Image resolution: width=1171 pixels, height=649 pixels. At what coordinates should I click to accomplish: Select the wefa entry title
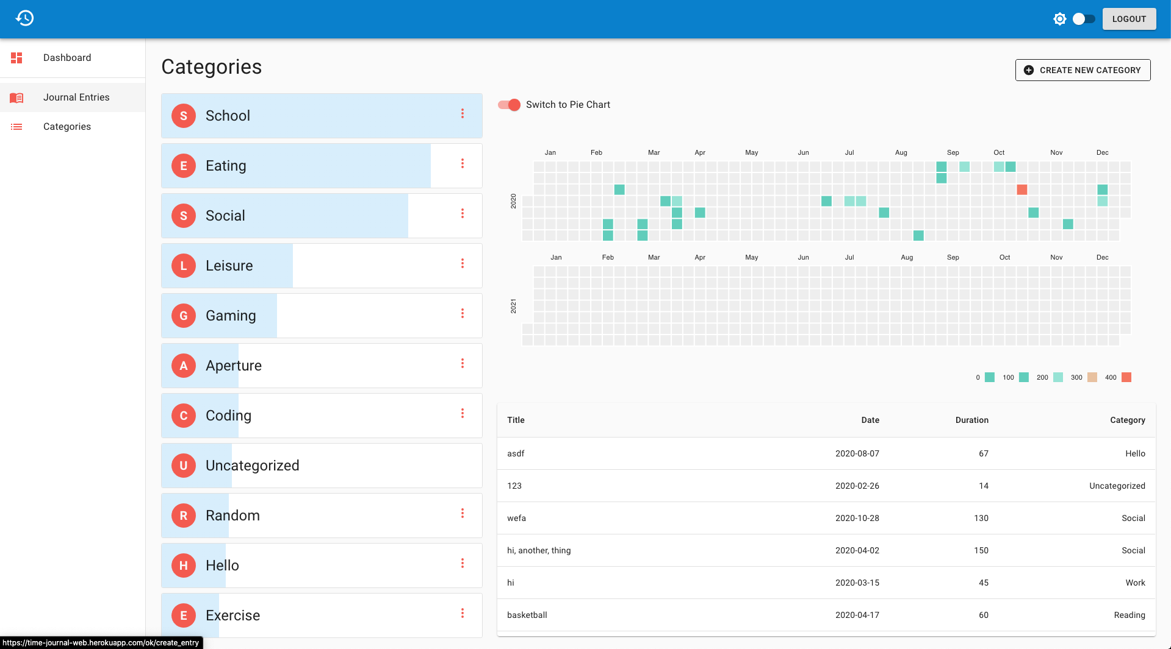tap(516, 518)
